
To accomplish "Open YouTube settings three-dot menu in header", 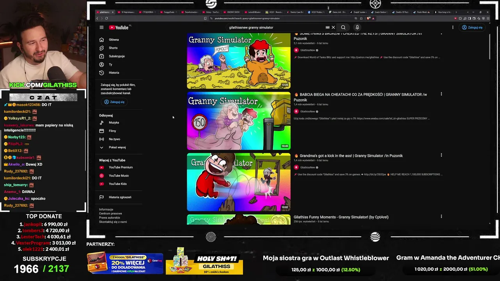I will pos(453,27).
